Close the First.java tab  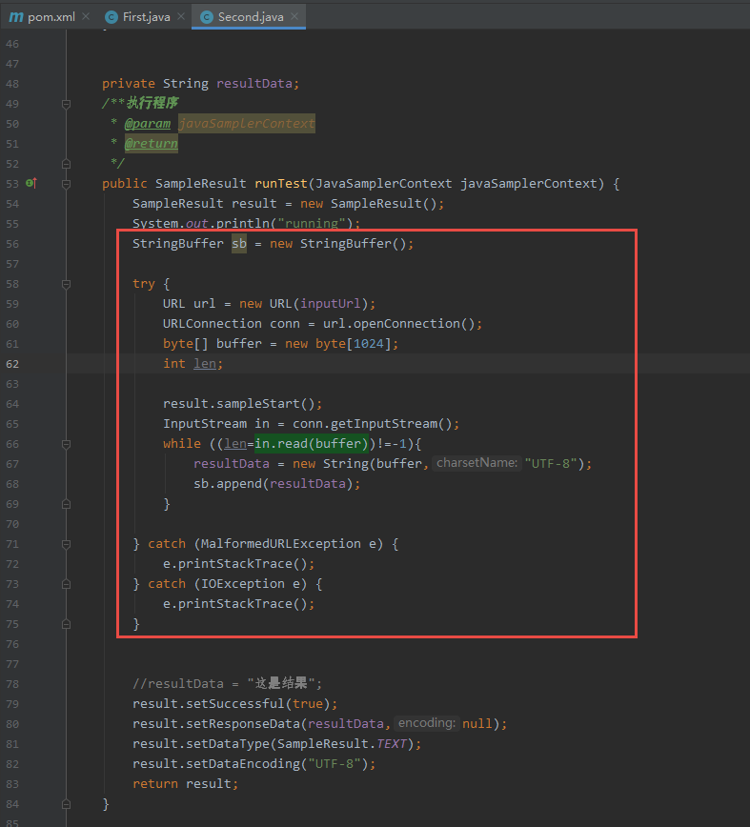tap(181, 17)
